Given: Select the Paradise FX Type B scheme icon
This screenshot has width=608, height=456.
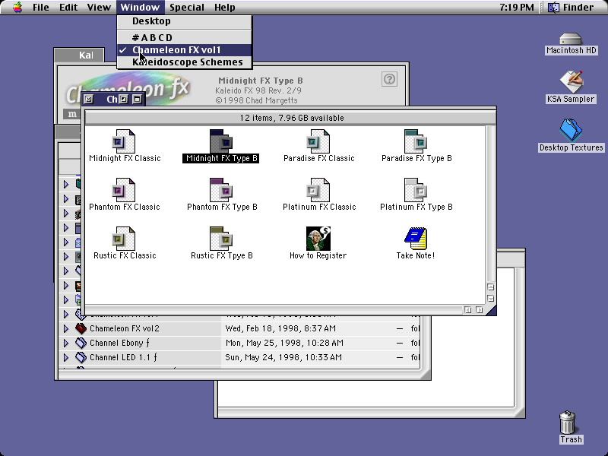Looking at the screenshot, I should coord(416,141).
